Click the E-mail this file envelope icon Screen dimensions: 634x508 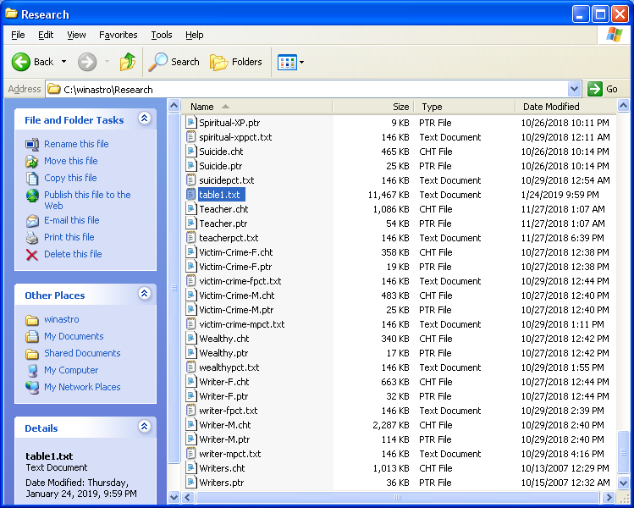[x=32, y=221]
